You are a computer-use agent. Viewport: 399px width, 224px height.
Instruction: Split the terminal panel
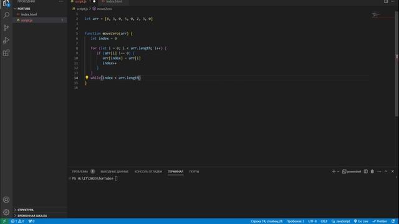tap(366, 172)
